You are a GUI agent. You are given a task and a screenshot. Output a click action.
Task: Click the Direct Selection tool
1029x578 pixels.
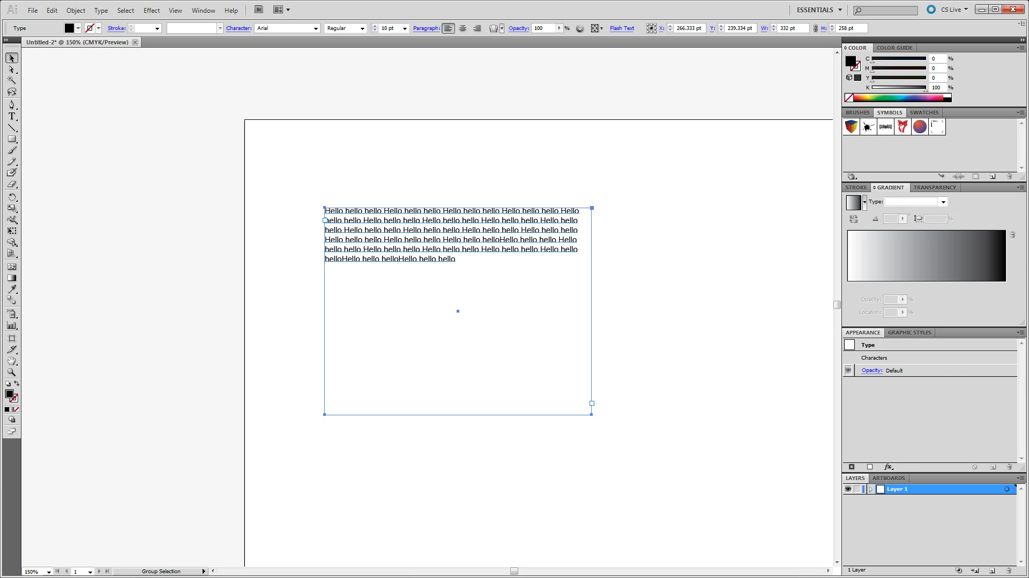click(12, 70)
